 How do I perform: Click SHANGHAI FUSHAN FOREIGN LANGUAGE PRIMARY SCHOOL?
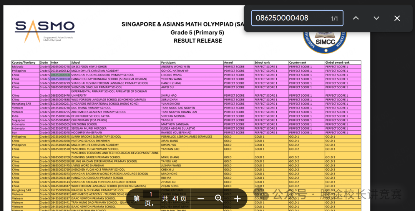click(x=110, y=83)
